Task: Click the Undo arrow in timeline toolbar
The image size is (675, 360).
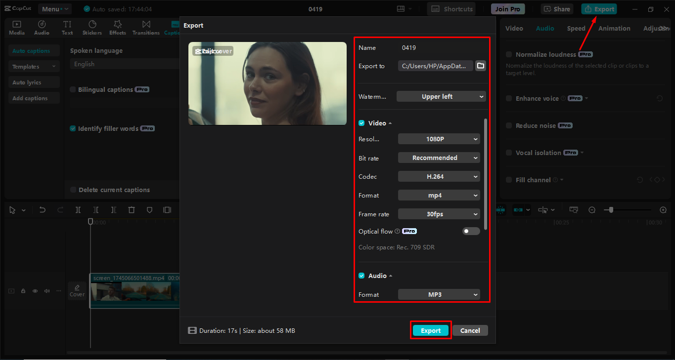Action: [43, 210]
